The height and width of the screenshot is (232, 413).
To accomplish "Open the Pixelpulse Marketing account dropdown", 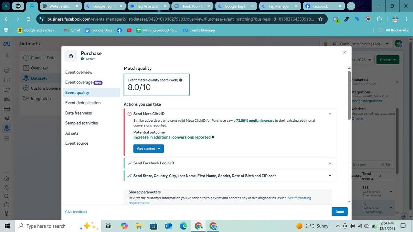I will [x=361, y=44].
